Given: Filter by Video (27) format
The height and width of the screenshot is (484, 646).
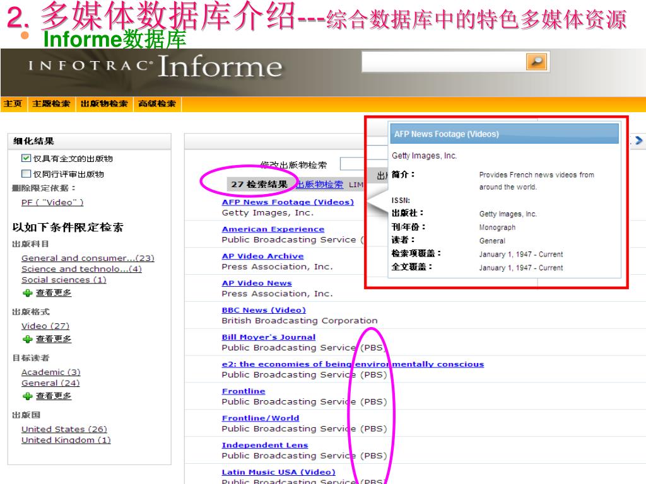Looking at the screenshot, I should [x=45, y=326].
